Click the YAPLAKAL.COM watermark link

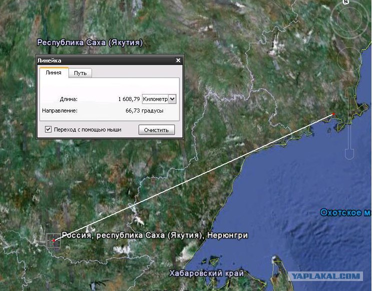click(325, 276)
